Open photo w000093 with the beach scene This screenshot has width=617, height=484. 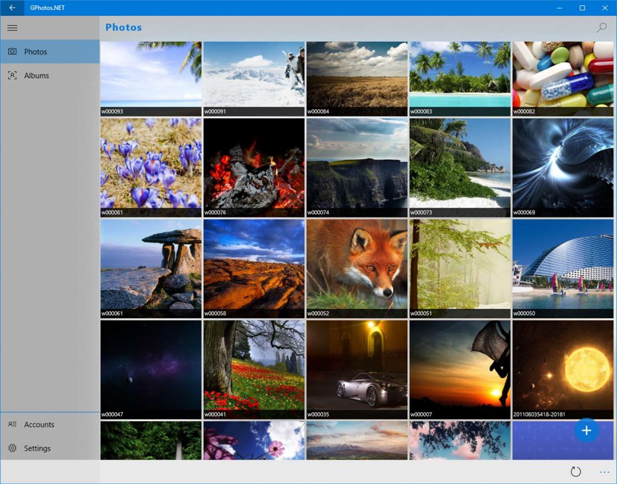point(150,77)
